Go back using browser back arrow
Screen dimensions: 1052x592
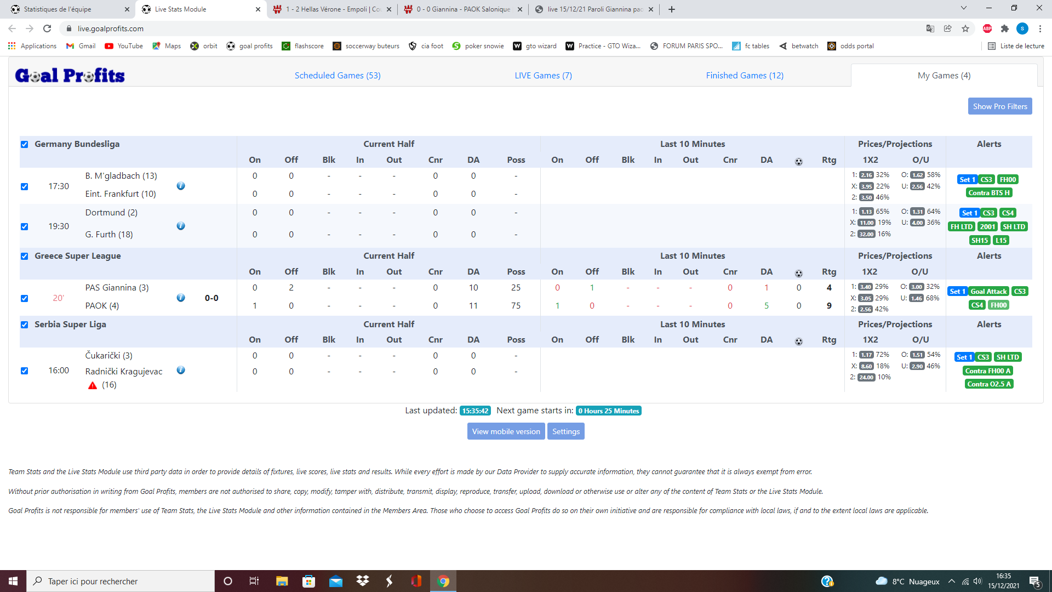tap(12, 29)
